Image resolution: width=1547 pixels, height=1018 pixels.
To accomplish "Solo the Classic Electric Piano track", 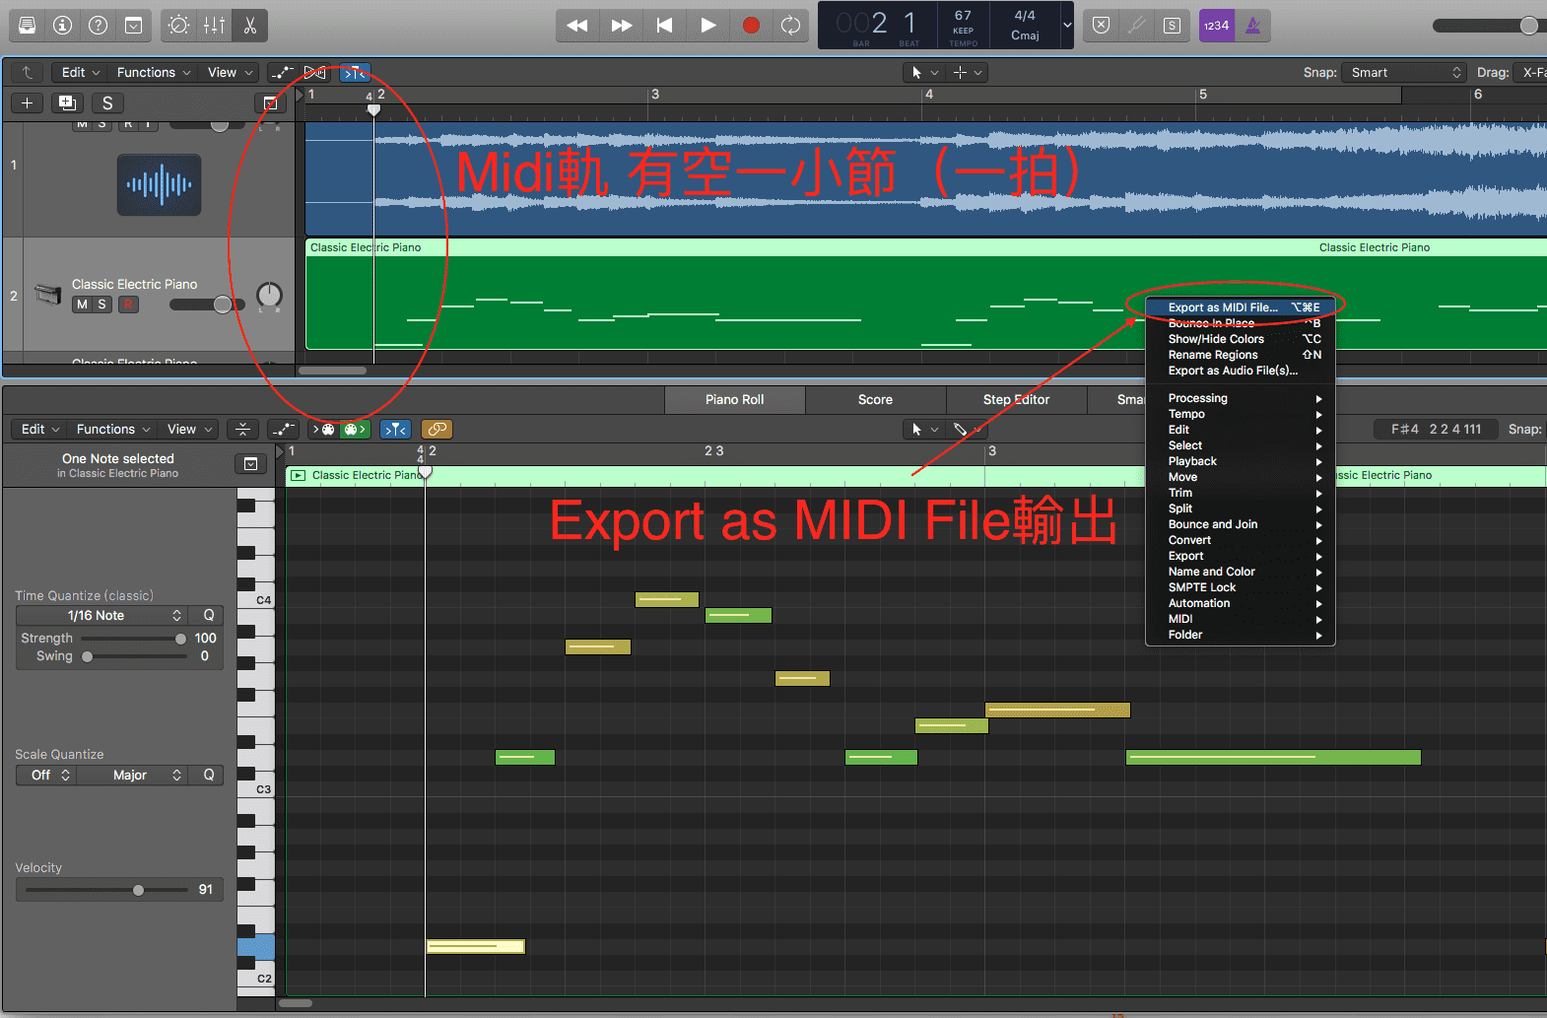I will (101, 305).
